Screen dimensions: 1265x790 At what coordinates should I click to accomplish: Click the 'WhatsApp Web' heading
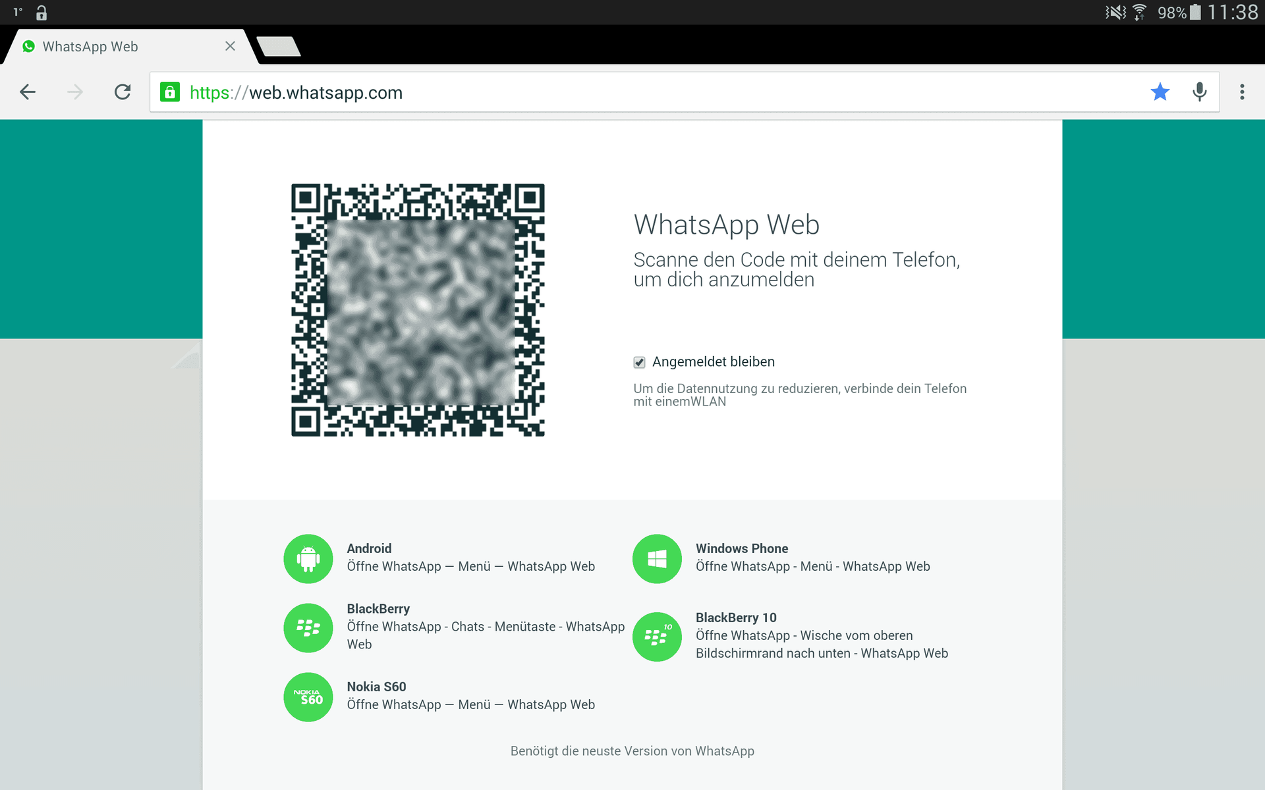727,225
